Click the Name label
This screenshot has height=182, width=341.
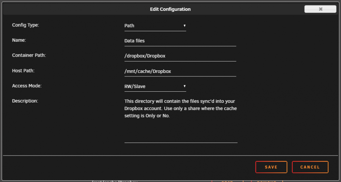coord(19,40)
